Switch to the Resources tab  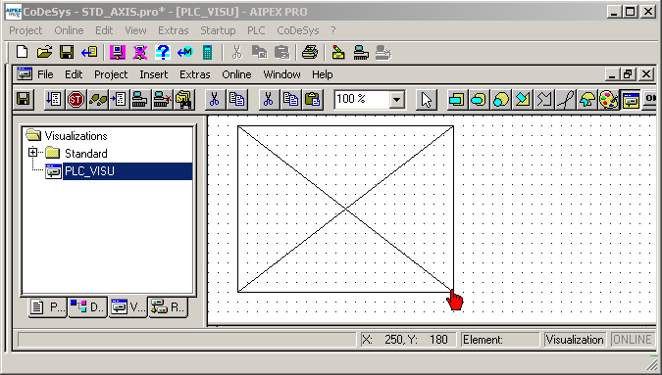[168, 307]
